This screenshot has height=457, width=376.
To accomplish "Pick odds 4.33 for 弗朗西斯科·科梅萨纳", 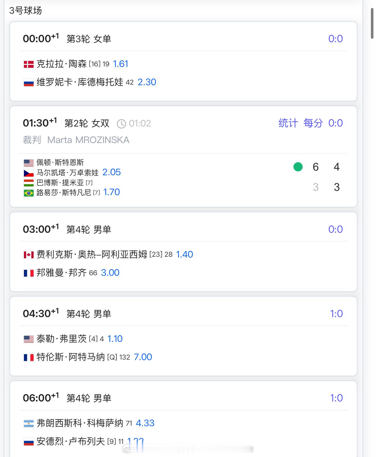I will click(x=145, y=423).
